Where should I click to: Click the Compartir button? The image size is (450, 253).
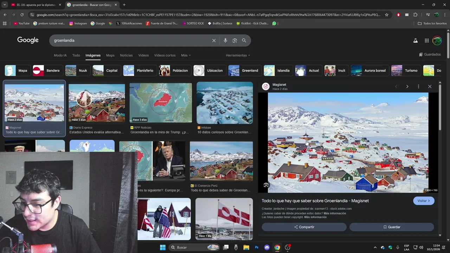[x=304, y=227]
